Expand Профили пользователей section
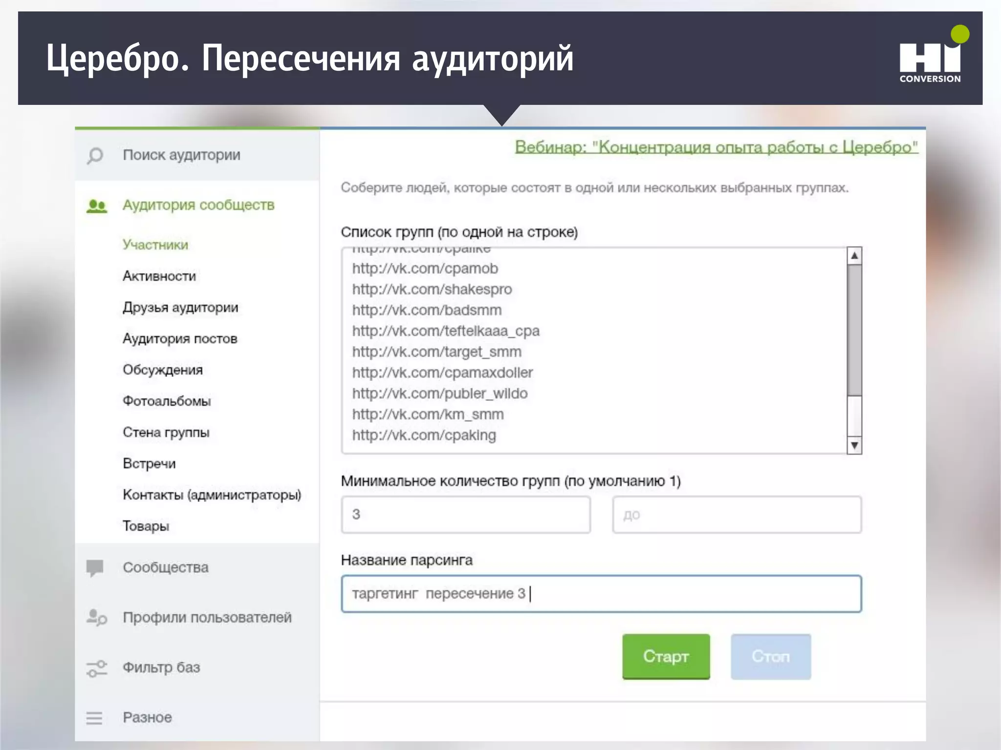The image size is (1001, 750). pyautogui.click(x=207, y=617)
